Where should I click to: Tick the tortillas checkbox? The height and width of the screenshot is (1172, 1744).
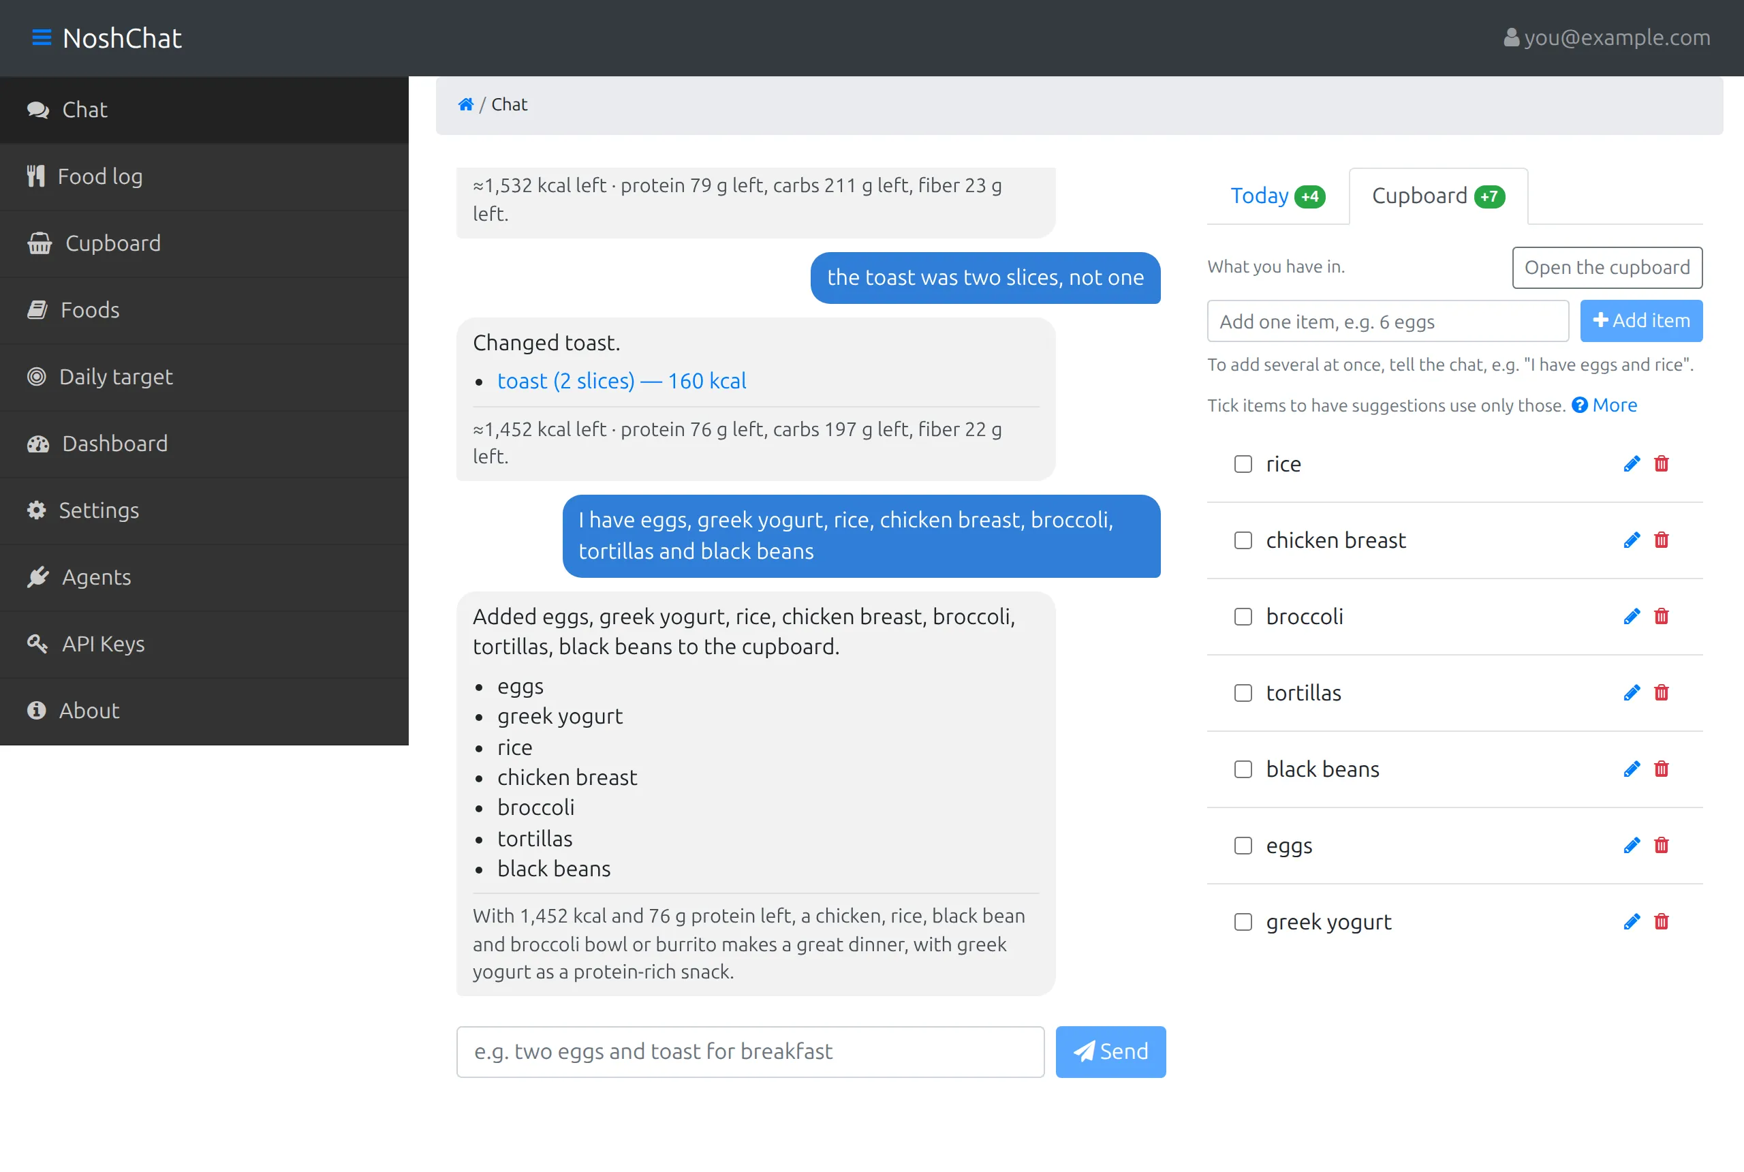pos(1243,693)
